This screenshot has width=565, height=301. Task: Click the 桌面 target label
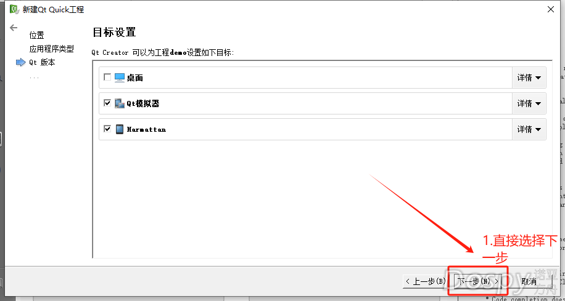click(134, 78)
